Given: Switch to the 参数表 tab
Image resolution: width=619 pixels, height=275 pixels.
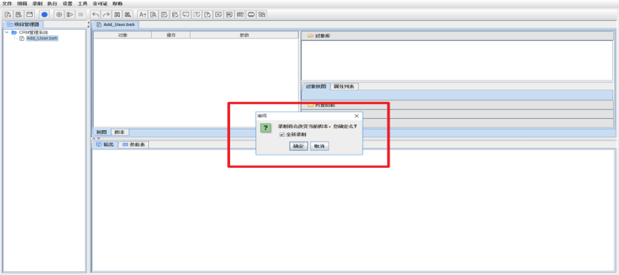Looking at the screenshot, I should (133, 145).
